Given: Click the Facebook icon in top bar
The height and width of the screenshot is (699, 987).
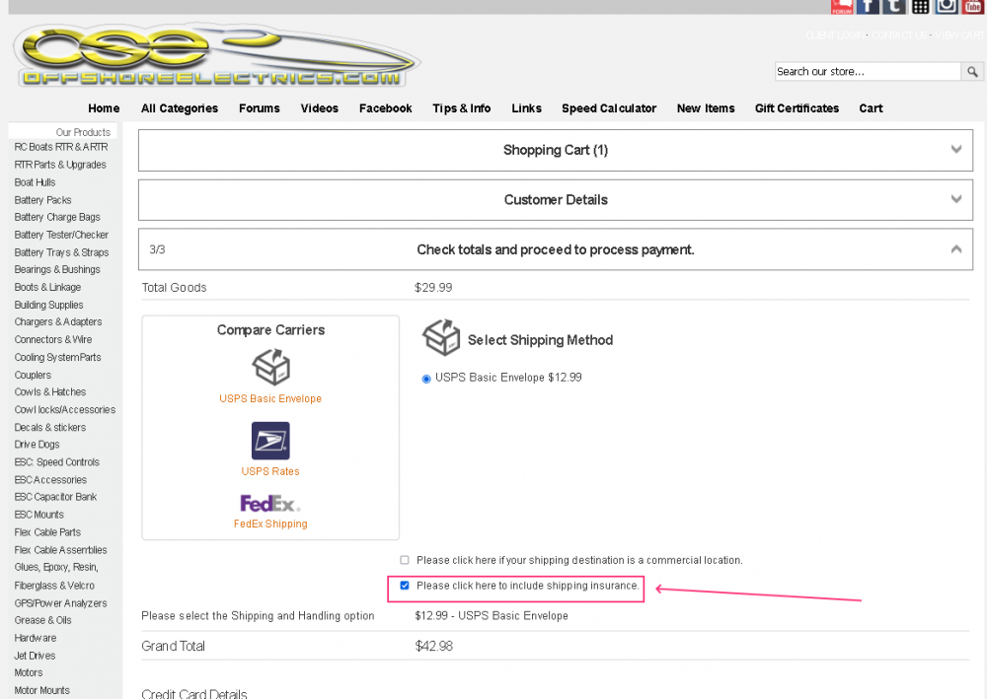Looking at the screenshot, I should click(868, 7).
